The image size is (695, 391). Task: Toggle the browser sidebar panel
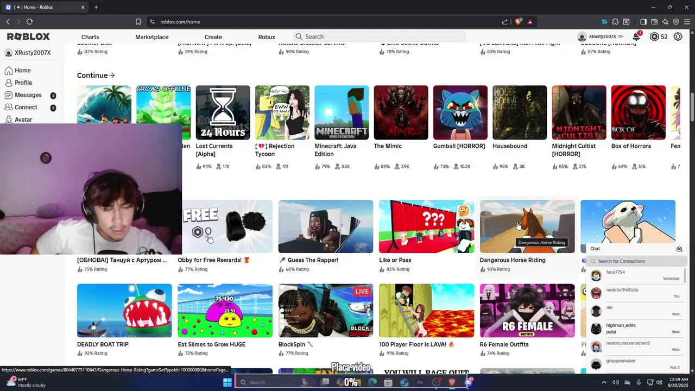(x=643, y=22)
